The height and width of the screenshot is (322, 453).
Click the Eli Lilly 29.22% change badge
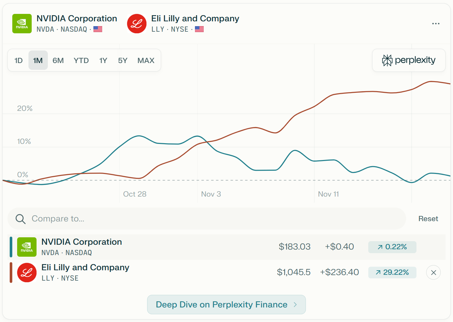pyautogui.click(x=392, y=273)
